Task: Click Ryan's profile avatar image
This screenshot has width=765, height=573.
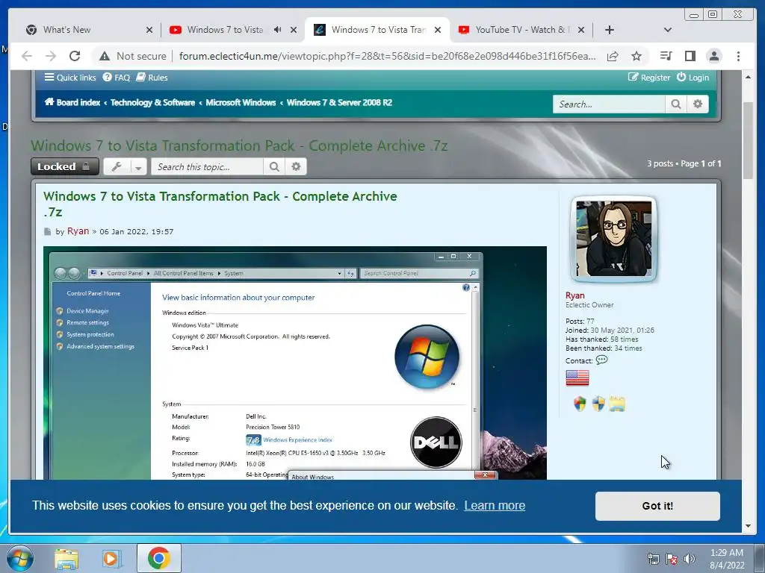Action: (614, 239)
